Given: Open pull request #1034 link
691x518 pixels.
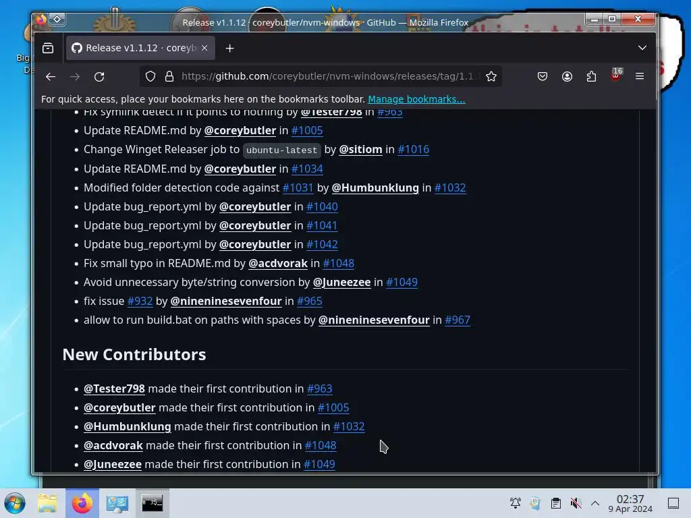Looking at the screenshot, I should tap(307, 169).
